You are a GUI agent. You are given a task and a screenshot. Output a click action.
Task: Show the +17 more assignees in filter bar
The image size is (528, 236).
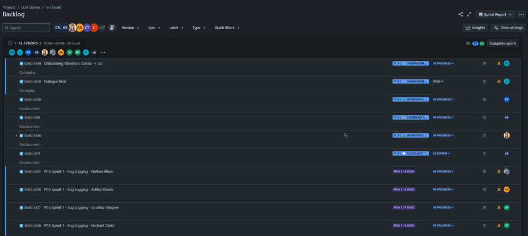(102, 28)
